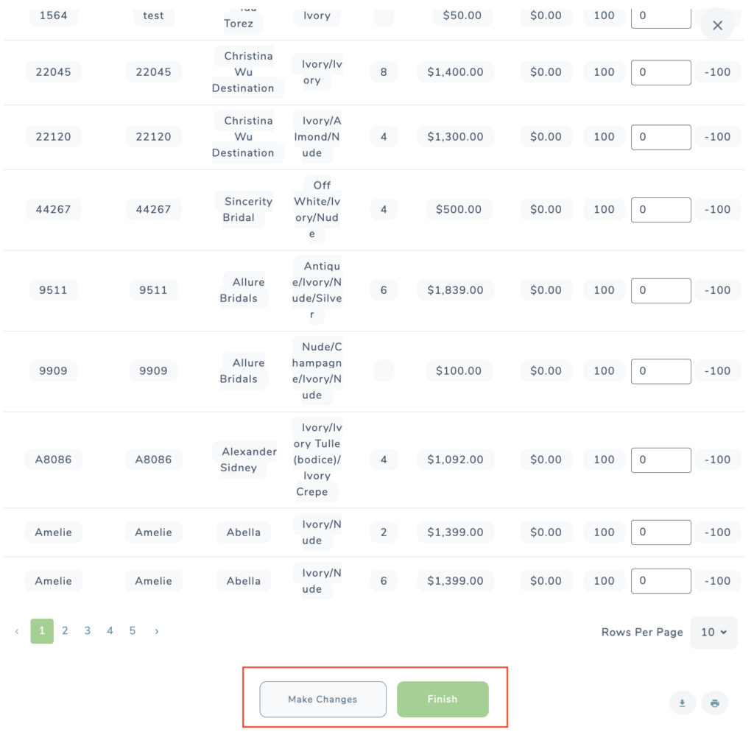This screenshot has width=754, height=735.
Task: Focus count input for item 9909
Action: (660, 371)
